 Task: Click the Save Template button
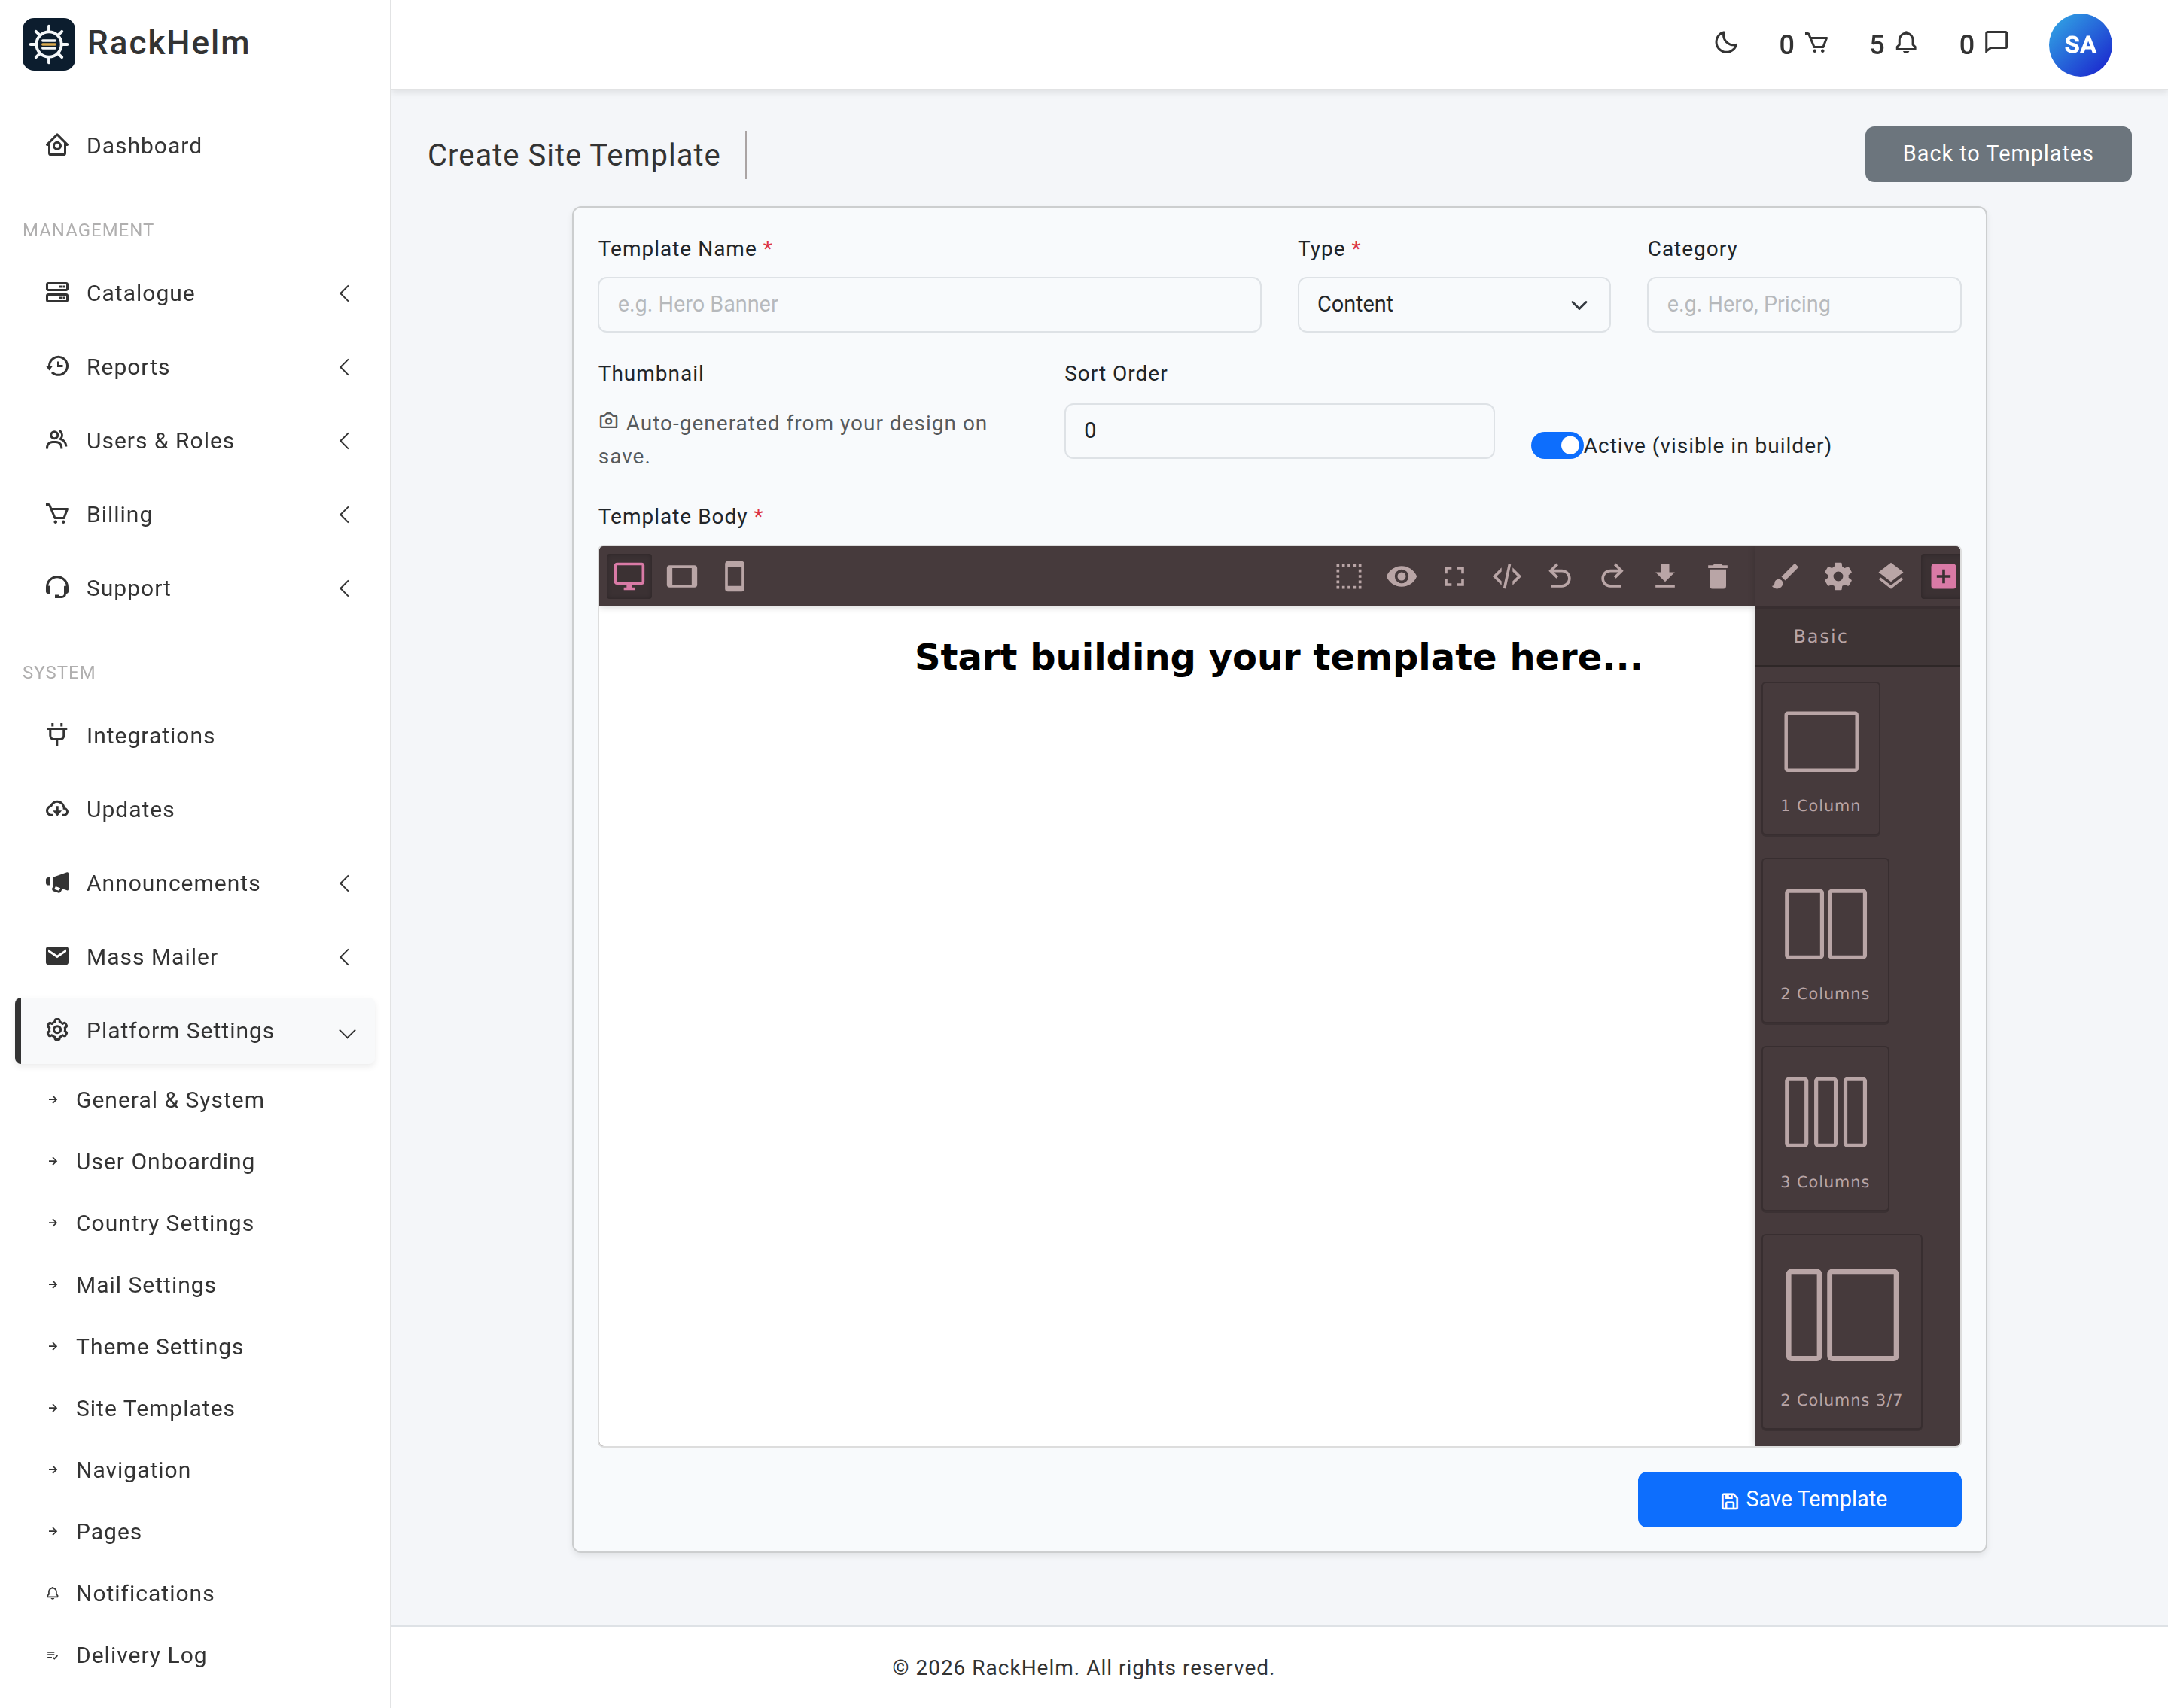point(1799,1499)
